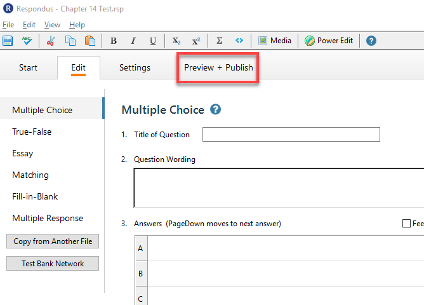Image resolution: width=424 pixels, height=305 pixels.
Task: Click the Paste clipboard icon
Action: (x=90, y=41)
